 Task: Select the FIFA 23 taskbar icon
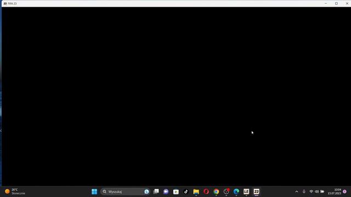[256, 192]
